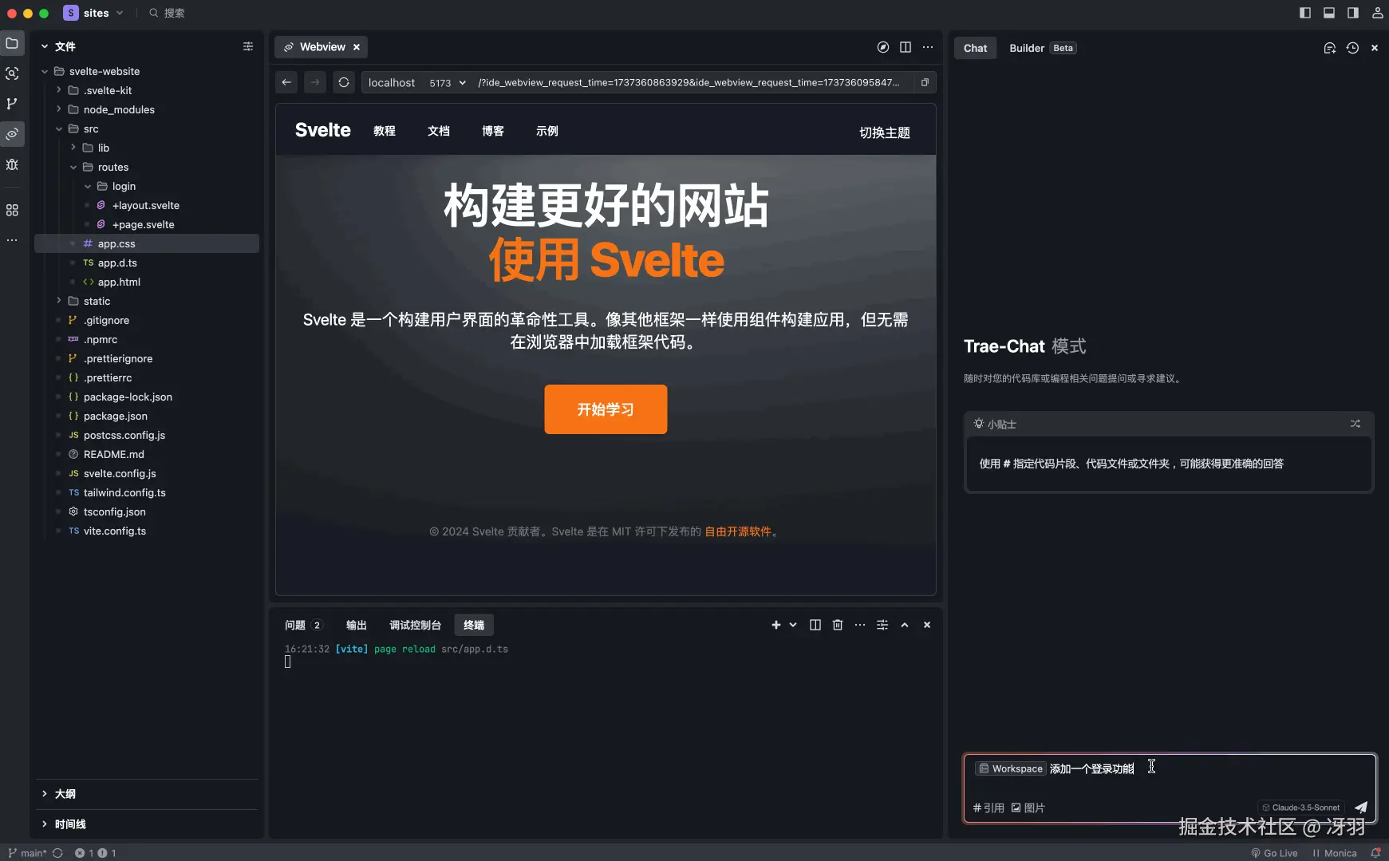The width and height of the screenshot is (1389, 861).
Task: Send the chat message with paper plane icon
Action: point(1361,808)
